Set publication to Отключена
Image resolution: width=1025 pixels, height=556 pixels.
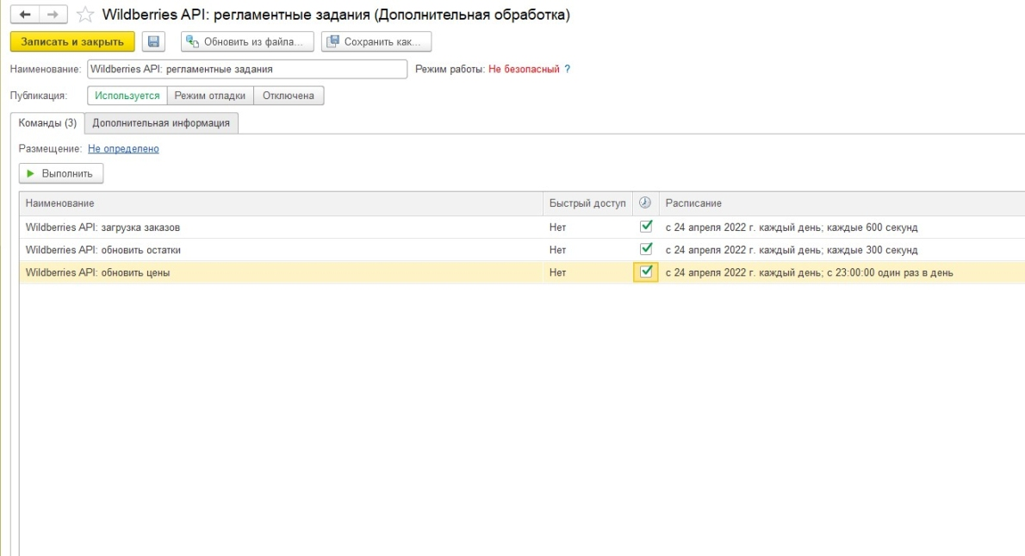point(289,96)
